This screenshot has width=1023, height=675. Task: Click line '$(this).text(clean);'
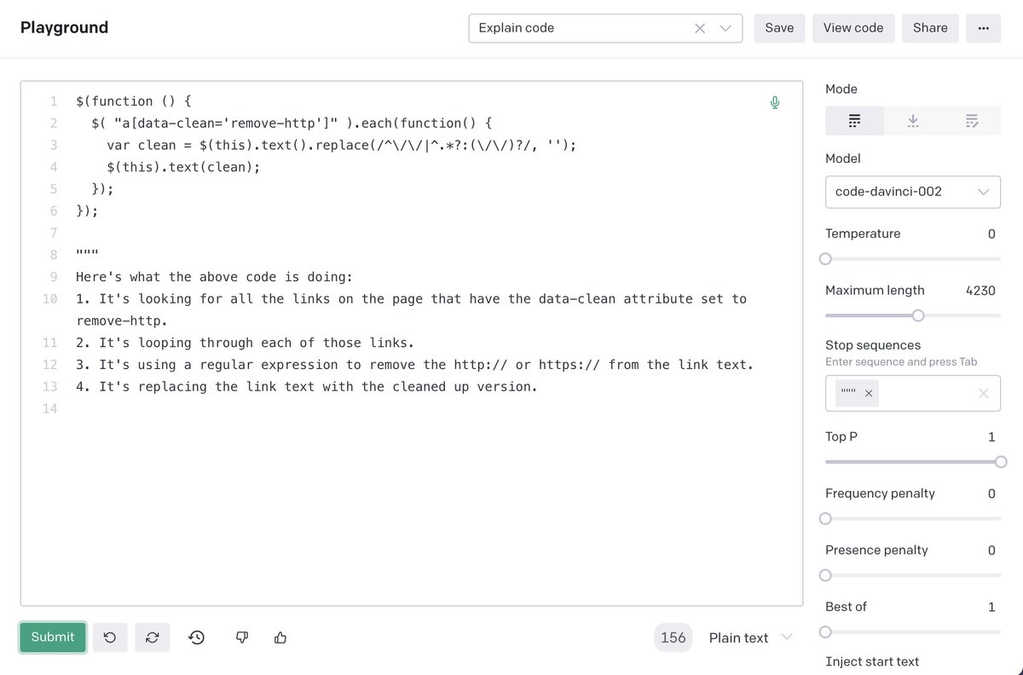click(183, 167)
